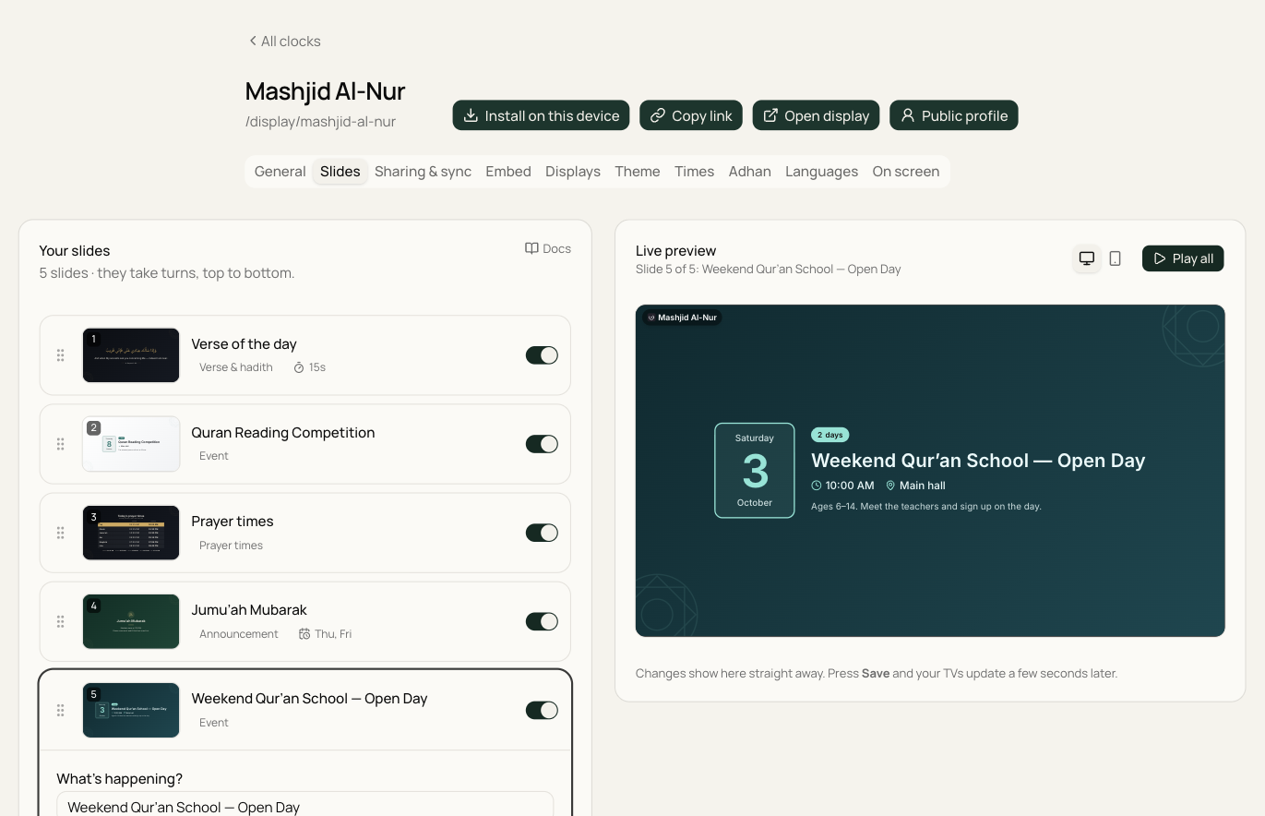Image resolution: width=1265 pixels, height=816 pixels.
Task: Disable the Jumu'ah Mubarak slide
Action: point(542,621)
